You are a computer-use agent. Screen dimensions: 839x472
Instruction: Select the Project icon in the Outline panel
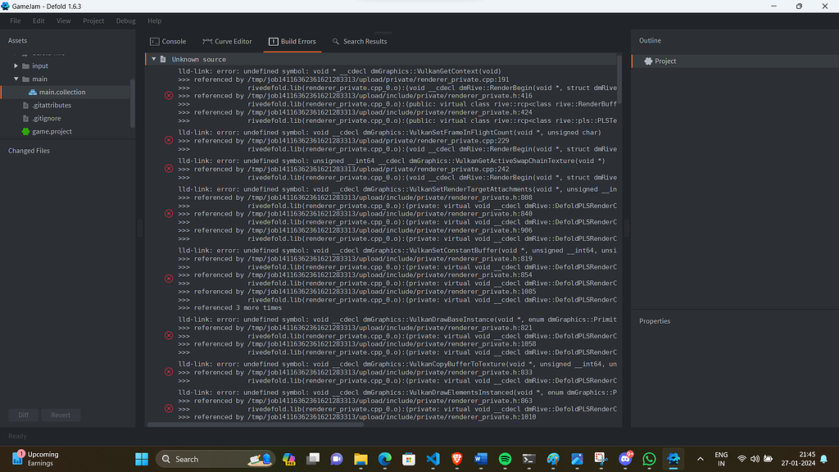point(647,60)
